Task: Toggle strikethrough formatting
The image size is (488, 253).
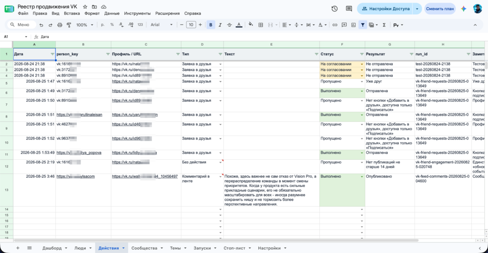Action: coord(229,25)
